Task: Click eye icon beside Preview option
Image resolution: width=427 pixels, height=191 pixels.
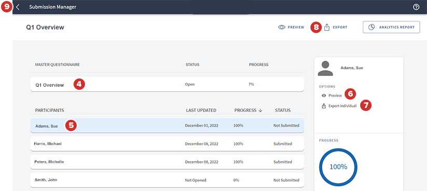Action: 324,95
